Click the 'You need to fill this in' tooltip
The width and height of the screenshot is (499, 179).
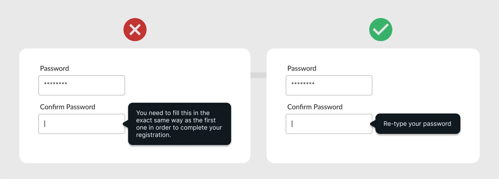pyautogui.click(x=179, y=124)
